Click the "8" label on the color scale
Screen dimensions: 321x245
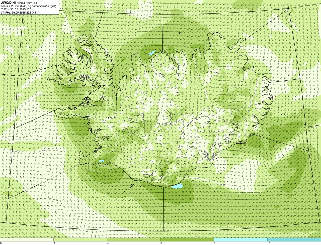[215, 243]
